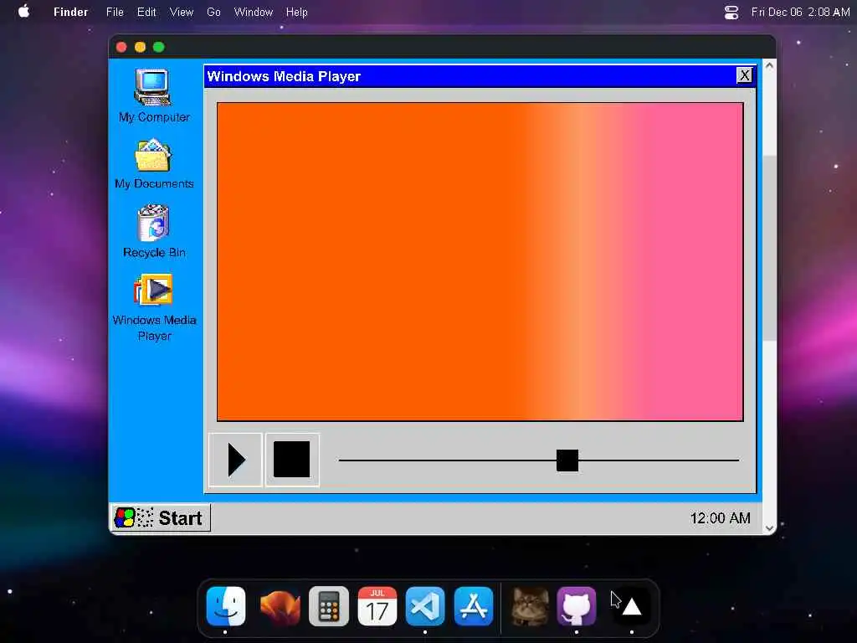Close the Windows Media Player window with X

pos(744,75)
